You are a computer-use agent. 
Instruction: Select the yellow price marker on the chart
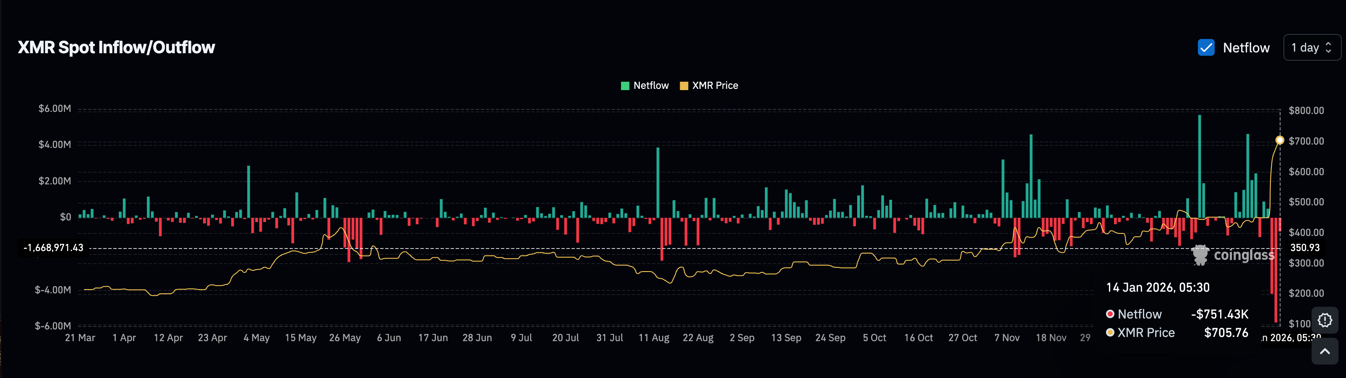click(1280, 140)
